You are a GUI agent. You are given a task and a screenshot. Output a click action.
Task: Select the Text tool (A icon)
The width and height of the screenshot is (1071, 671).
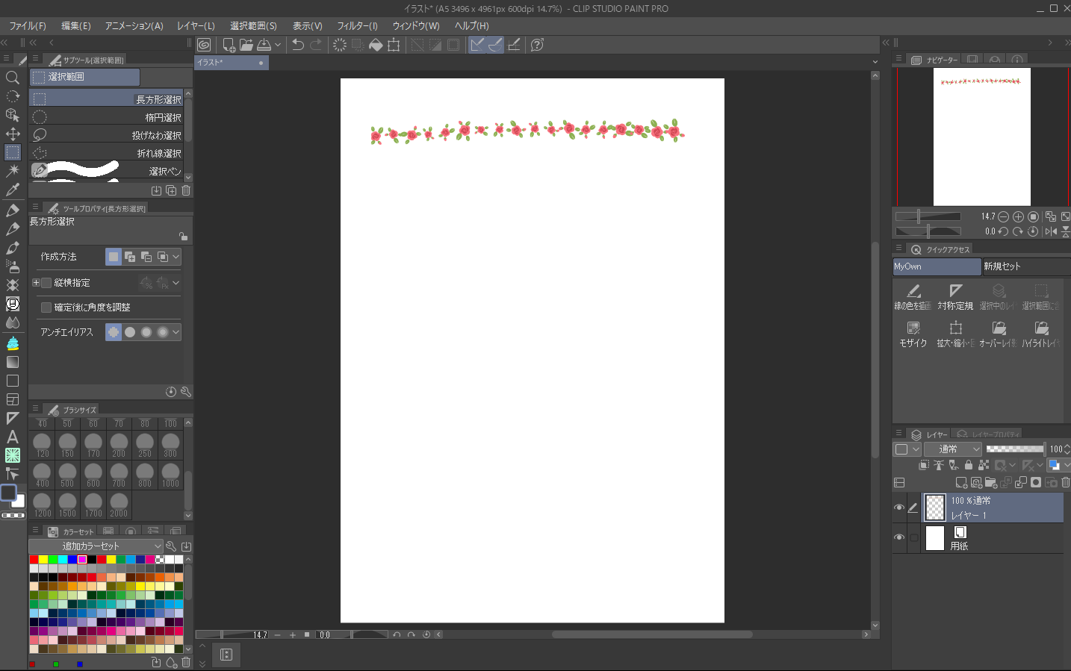pos(13,437)
